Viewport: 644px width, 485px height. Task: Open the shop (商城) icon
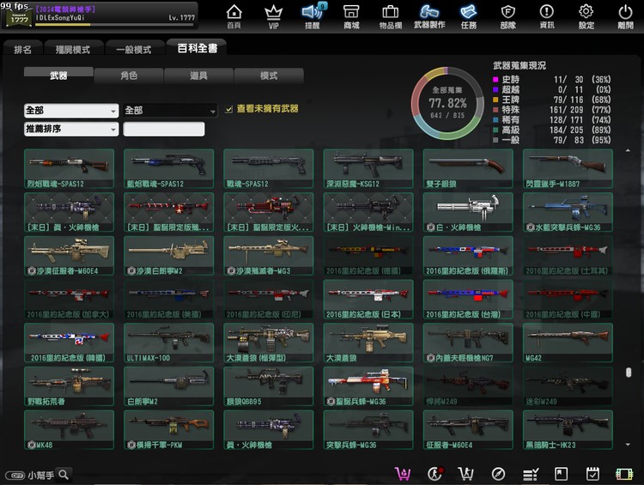click(351, 16)
